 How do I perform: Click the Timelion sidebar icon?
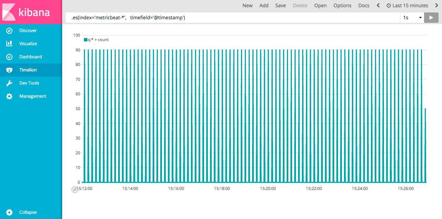[x=9, y=70]
